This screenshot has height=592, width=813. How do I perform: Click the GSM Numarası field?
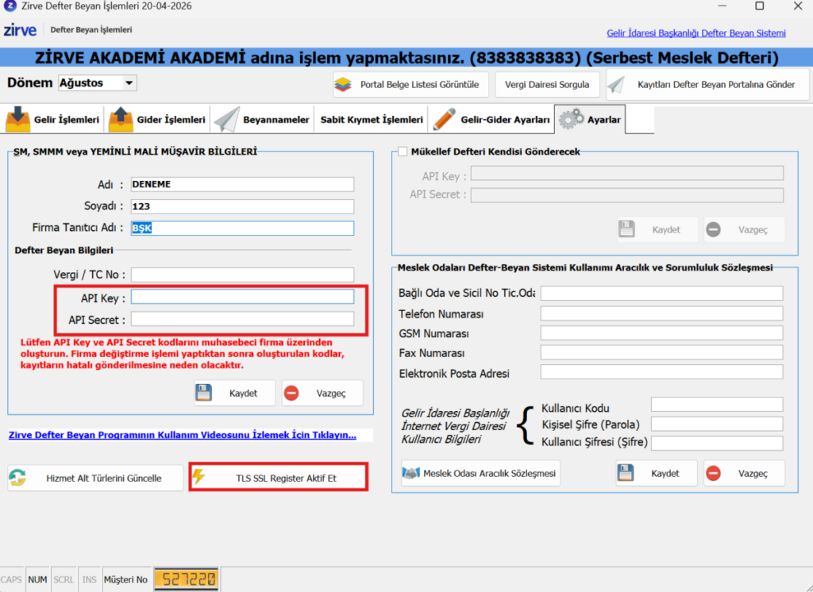tap(661, 333)
